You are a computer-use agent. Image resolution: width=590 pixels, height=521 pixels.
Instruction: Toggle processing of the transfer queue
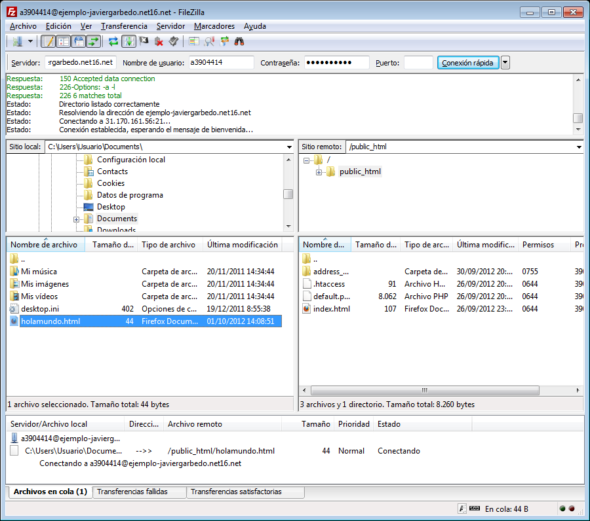click(x=128, y=42)
